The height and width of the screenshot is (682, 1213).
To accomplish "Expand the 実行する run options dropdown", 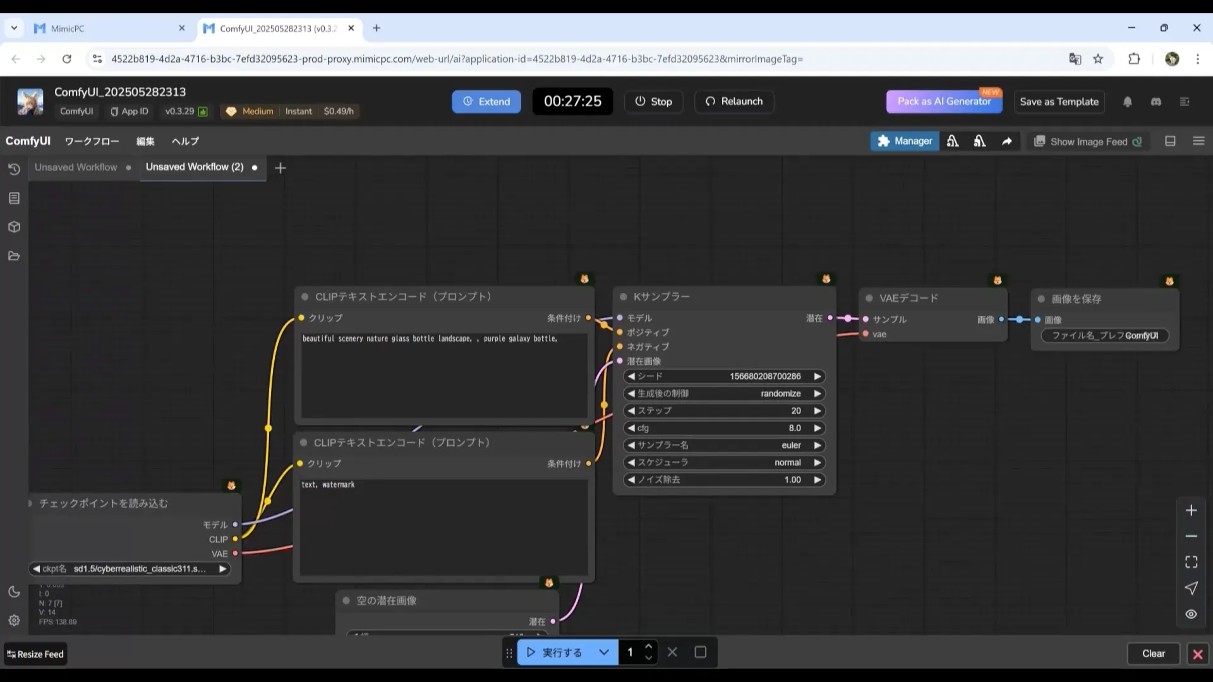I will [x=604, y=652].
